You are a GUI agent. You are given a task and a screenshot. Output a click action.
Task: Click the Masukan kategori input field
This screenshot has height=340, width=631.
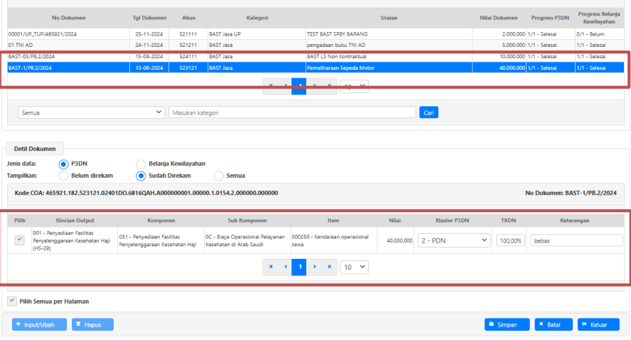click(x=292, y=112)
